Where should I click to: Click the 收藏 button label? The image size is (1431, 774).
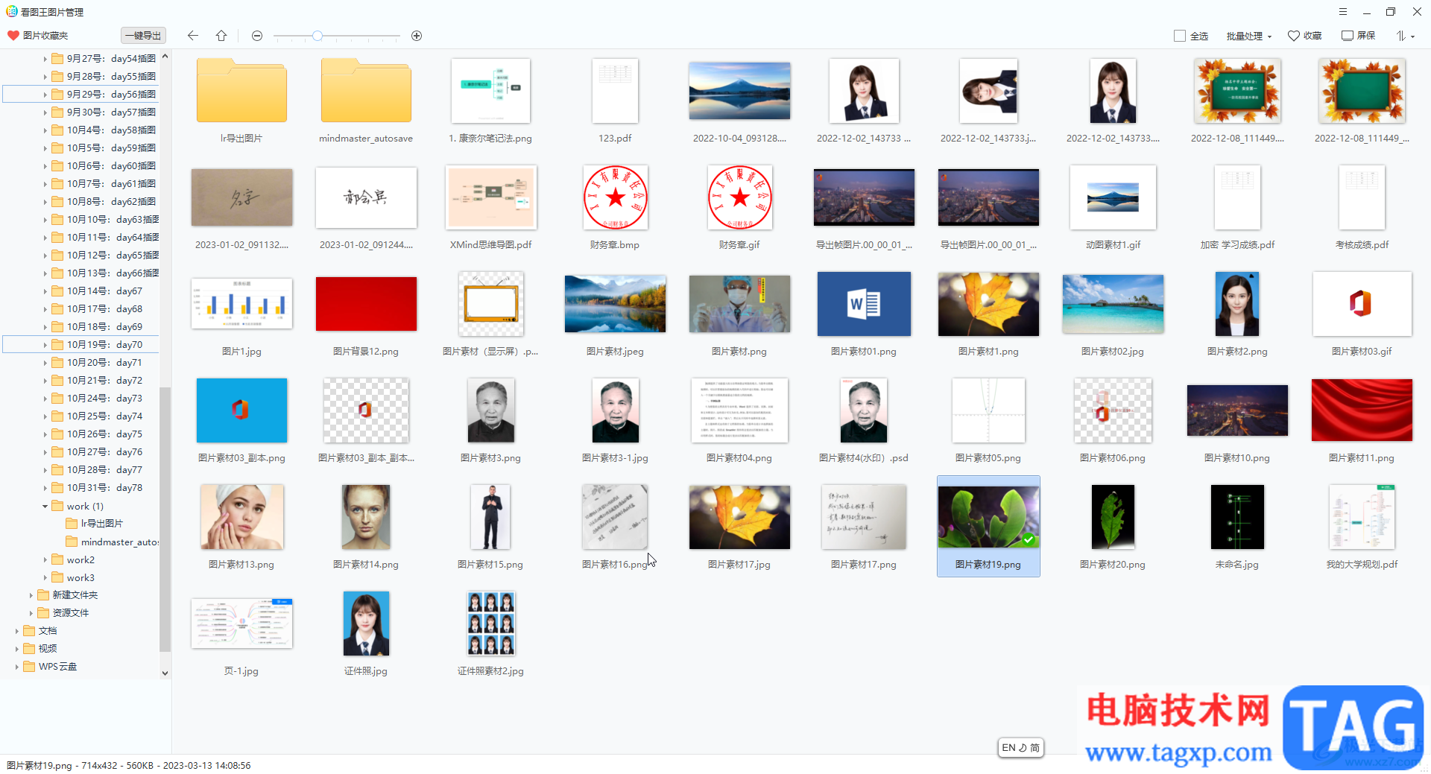point(1312,36)
